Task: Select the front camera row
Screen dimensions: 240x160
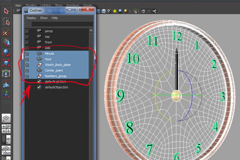Action: coord(57,42)
